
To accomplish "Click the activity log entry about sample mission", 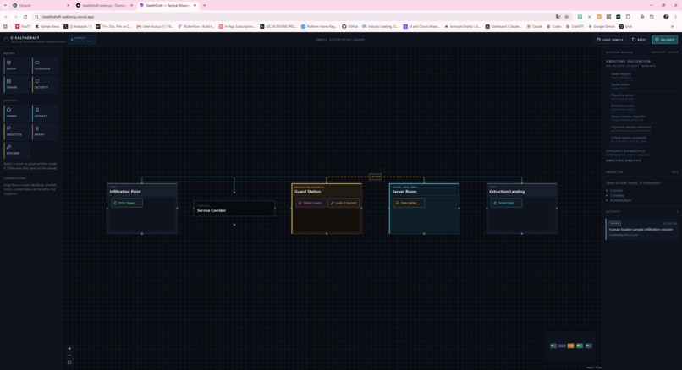I will pyautogui.click(x=642, y=229).
